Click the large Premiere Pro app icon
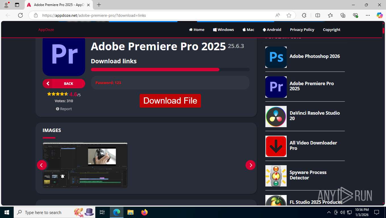Image resolution: width=386 pixels, height=218 pixels. click(64, 57)
